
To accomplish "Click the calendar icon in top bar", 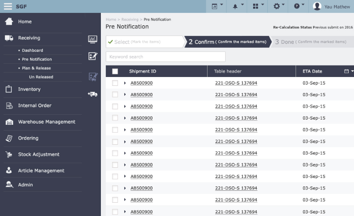I will point(217,6).
